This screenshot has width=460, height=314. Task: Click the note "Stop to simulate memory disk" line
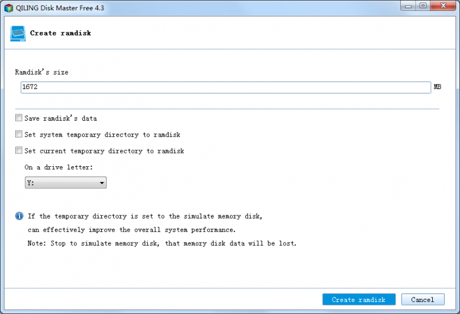pyautogui.click(x=162, y=243)
